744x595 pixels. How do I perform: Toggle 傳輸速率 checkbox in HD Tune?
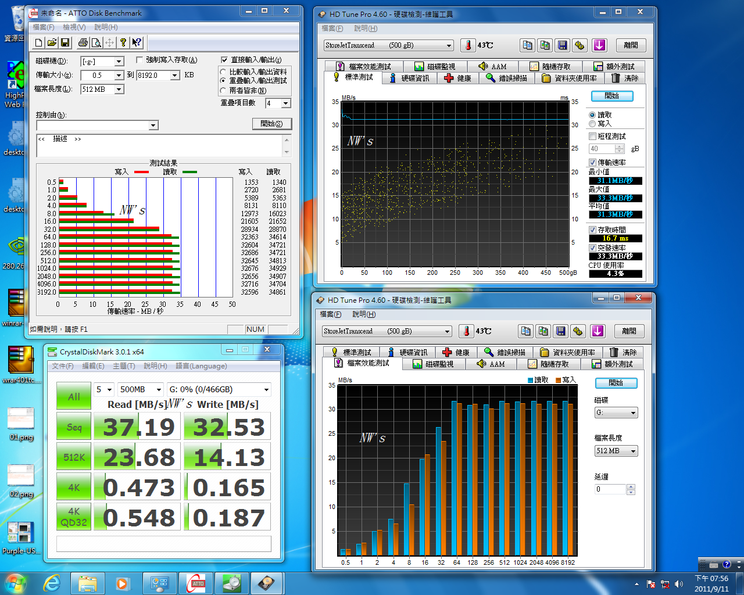point(593,163)
